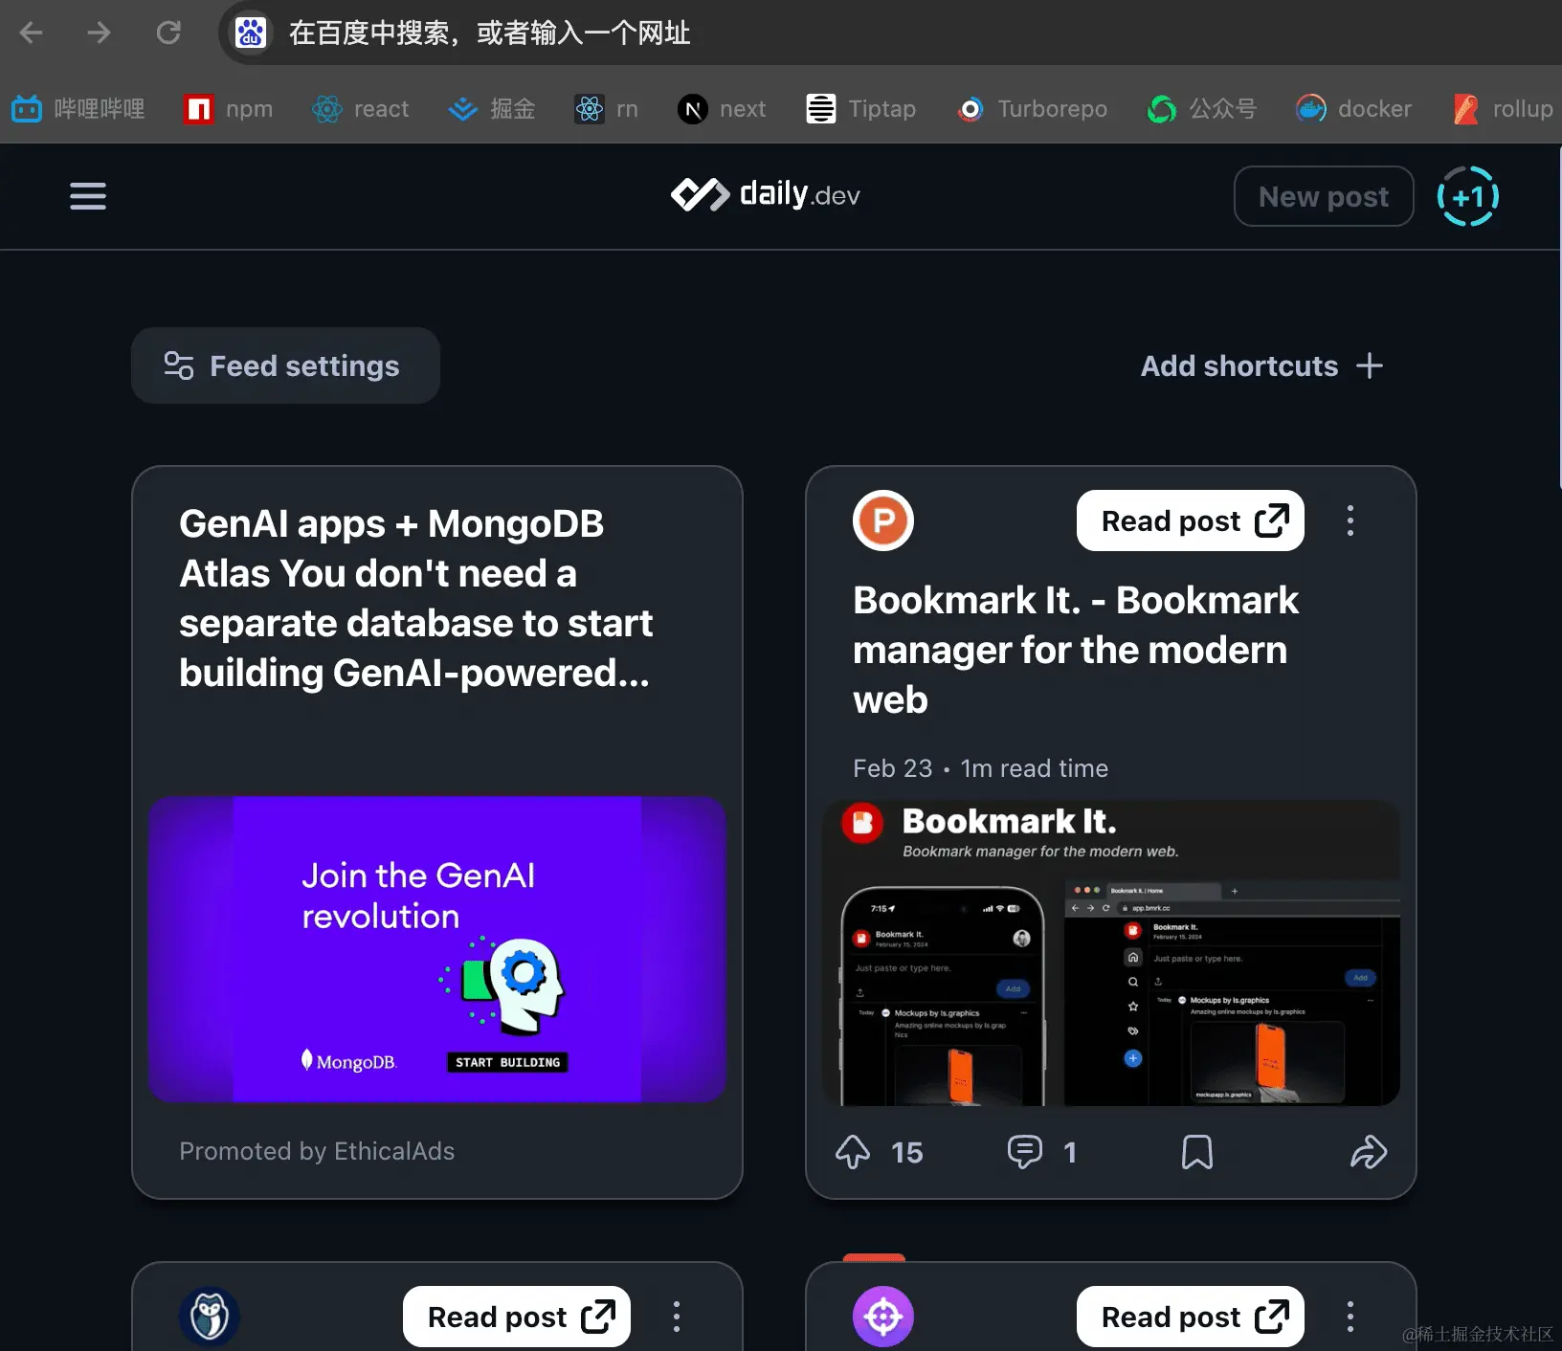Share the Bookmark It. post
The height and width of the screenshot is (1351, 1562).
tap(1369, 1152)
